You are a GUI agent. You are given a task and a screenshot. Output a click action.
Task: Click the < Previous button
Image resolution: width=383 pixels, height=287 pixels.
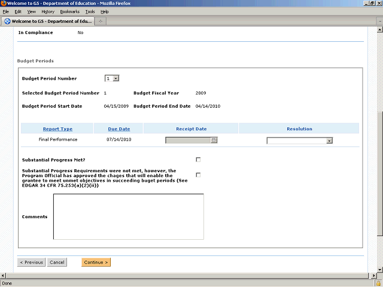[31, 262]
